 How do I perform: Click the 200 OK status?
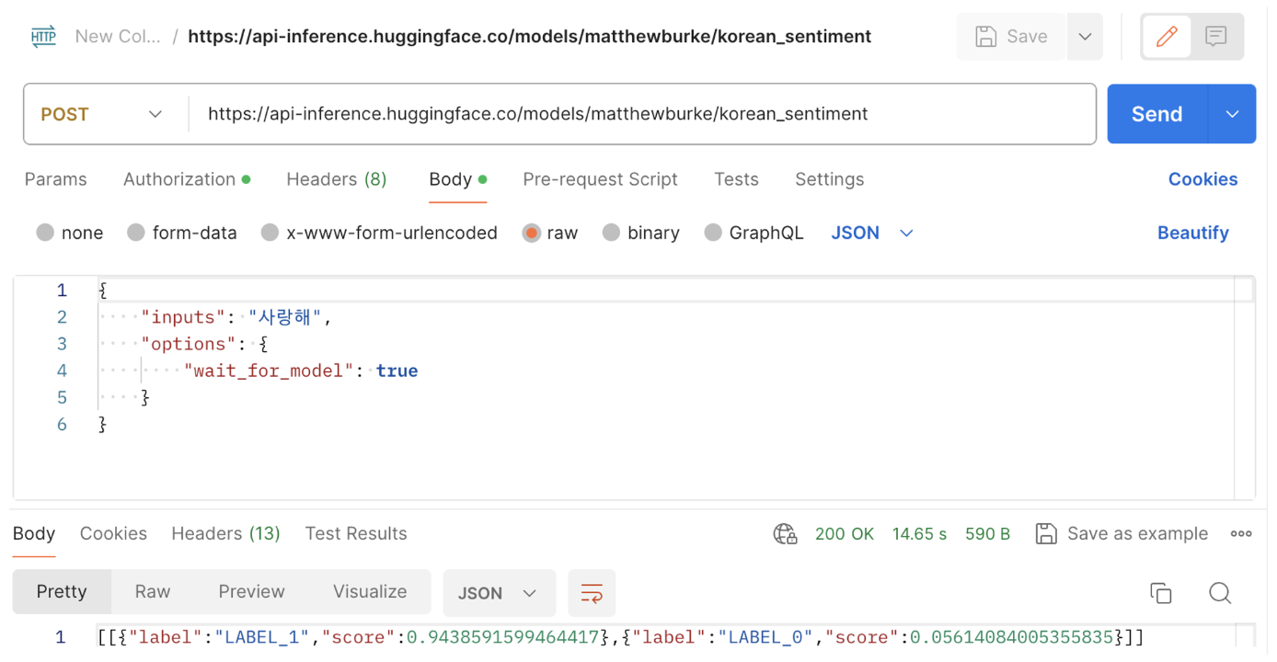(x=845, y=533)
